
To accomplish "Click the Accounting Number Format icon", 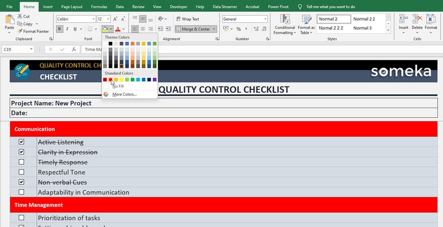I will 226,29.
